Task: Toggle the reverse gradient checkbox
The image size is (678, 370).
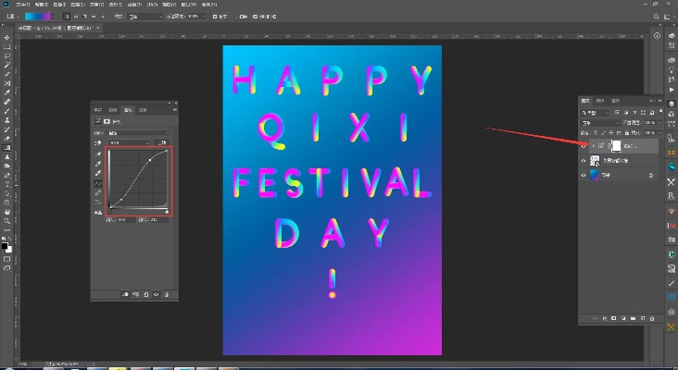Action: coord(215,17)
